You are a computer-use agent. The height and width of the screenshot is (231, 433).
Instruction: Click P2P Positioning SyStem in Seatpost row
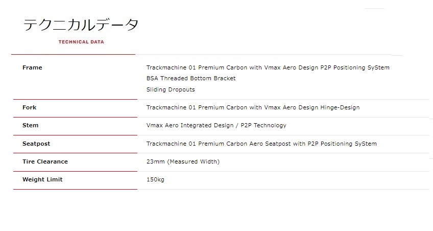342,144
